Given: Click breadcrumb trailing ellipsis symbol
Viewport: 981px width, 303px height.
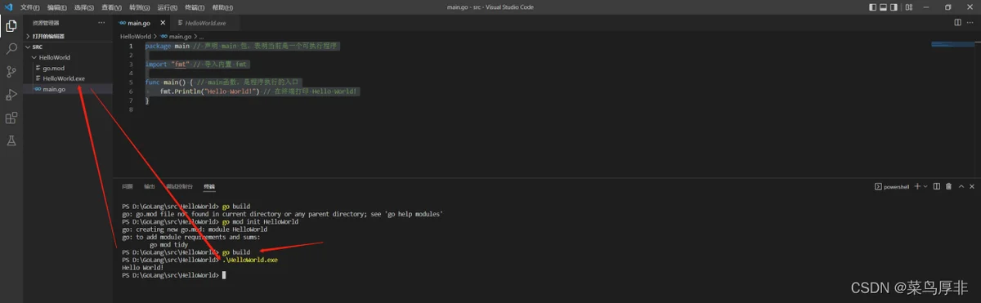Looking at the screenshot, I should coord(201,36).
